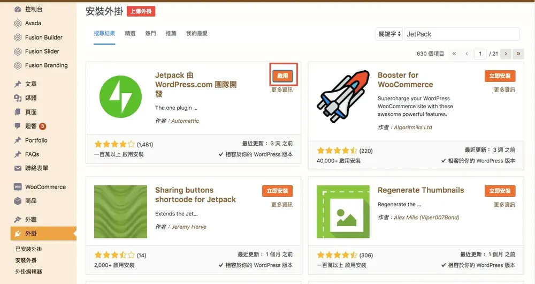Click the 頁面 pages icon
The height and width of the screenshot is (284, 535).
coord(18,112)
